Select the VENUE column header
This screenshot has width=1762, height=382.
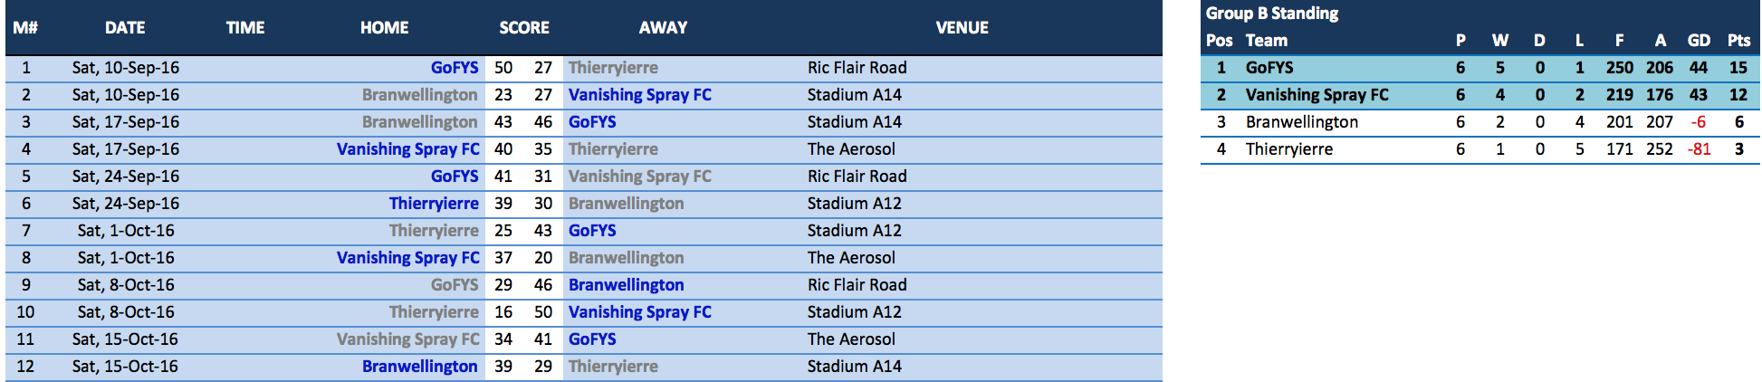pos(962,28)
